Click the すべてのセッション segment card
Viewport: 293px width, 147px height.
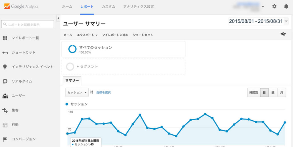(x=124, y=49)
